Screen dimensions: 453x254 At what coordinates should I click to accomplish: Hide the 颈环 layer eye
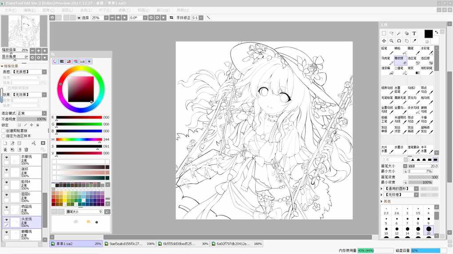coord(6,170)
